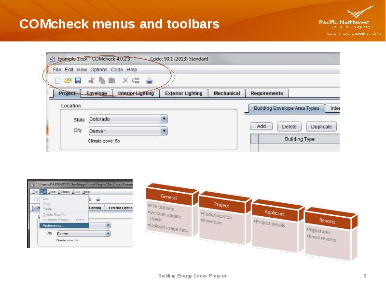Expand Denver city dropdown in small screenshot
The image size is (386, 289).
pos(83,234)
